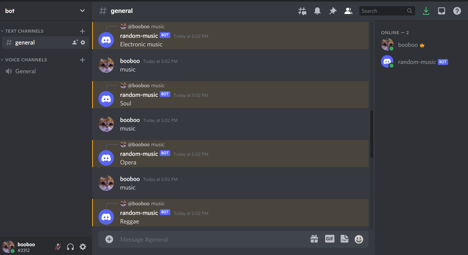The width and height of the screenshot is (468, 255).
Task: Open the gift Nitro icon
Action: coord(314,239)
